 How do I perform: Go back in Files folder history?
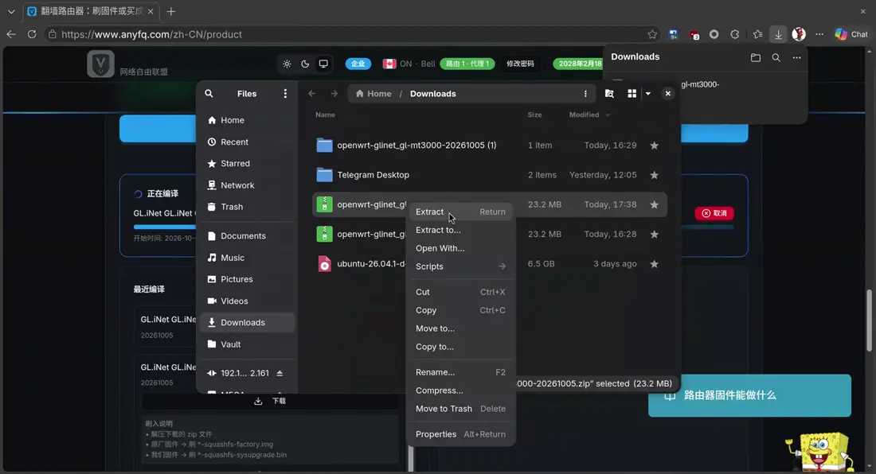click(311, 94)
